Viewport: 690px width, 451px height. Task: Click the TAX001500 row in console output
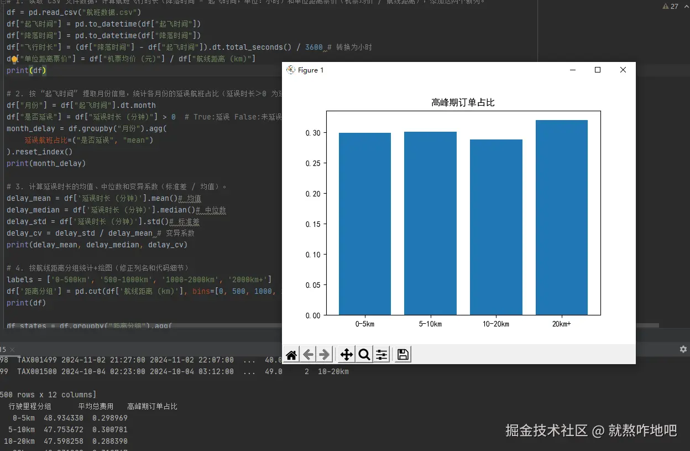click(x=174, y=372)
